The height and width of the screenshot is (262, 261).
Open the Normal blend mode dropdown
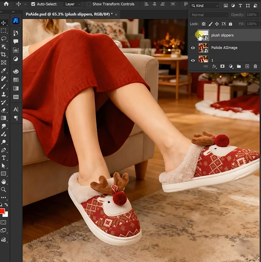(x=209, y=15)
